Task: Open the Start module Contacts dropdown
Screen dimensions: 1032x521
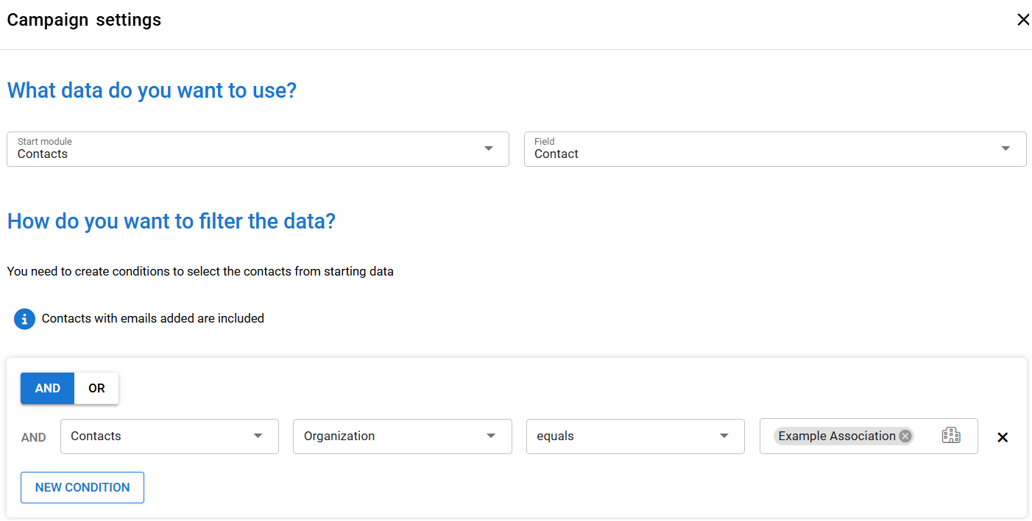Action: [243, 149]
